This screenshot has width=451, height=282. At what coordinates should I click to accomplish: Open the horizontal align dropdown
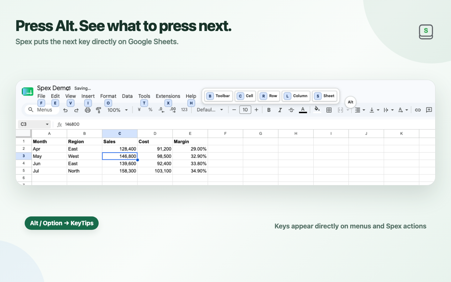pos(360,110)
